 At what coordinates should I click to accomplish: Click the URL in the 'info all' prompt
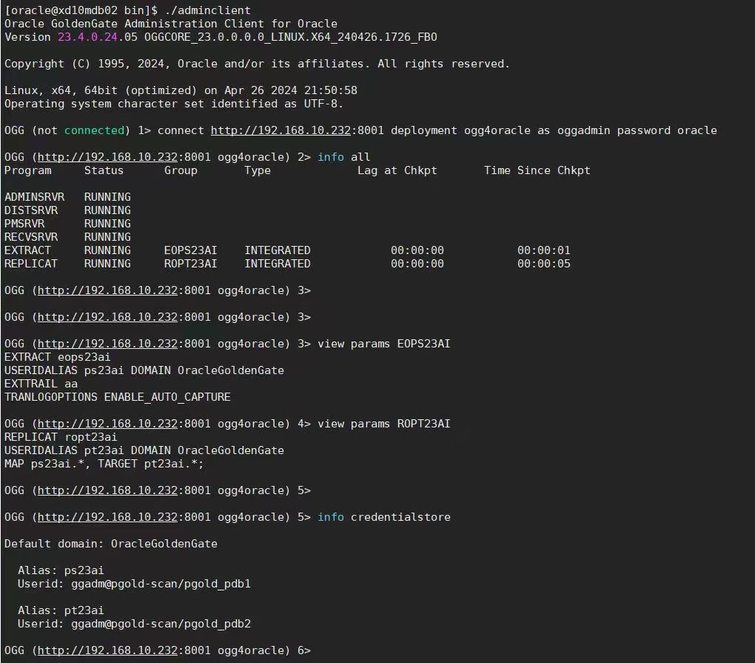(107, 157)
